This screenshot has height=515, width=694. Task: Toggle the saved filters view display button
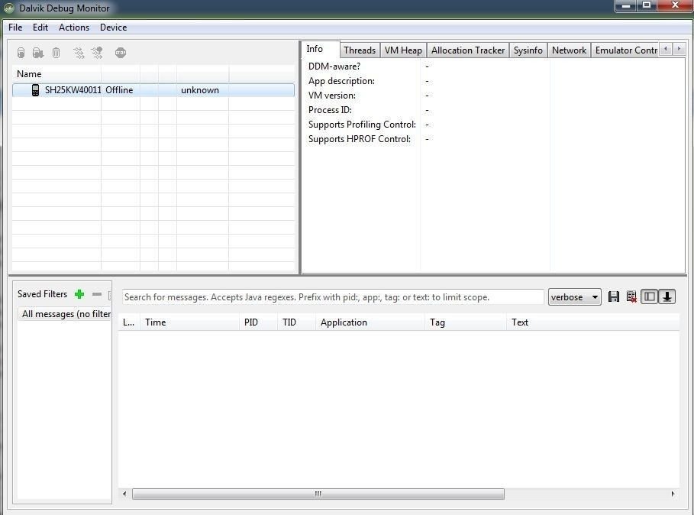pos(649,296)
